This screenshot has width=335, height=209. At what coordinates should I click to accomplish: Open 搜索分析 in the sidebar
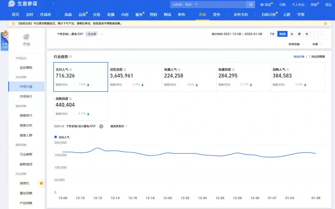coord(26,125)
